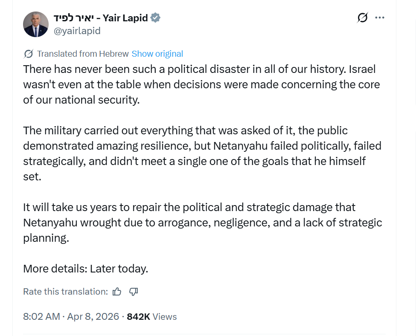Click Show original to view Hebrew text
Viewport: 416px width, 336px height.
[x=157, y=54]
